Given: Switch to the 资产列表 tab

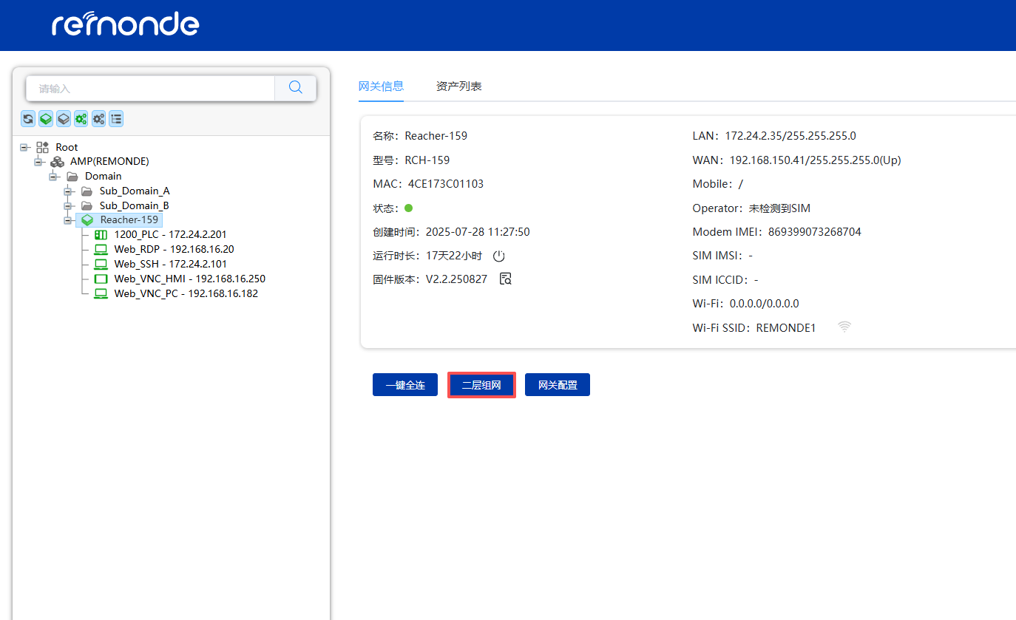Looking at the screenshot, I should tap(458, 86).
